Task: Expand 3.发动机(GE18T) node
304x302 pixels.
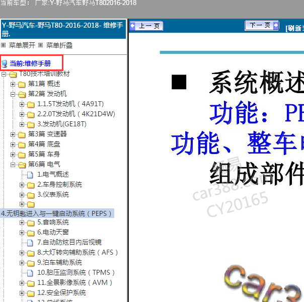Action: point(22,124)
